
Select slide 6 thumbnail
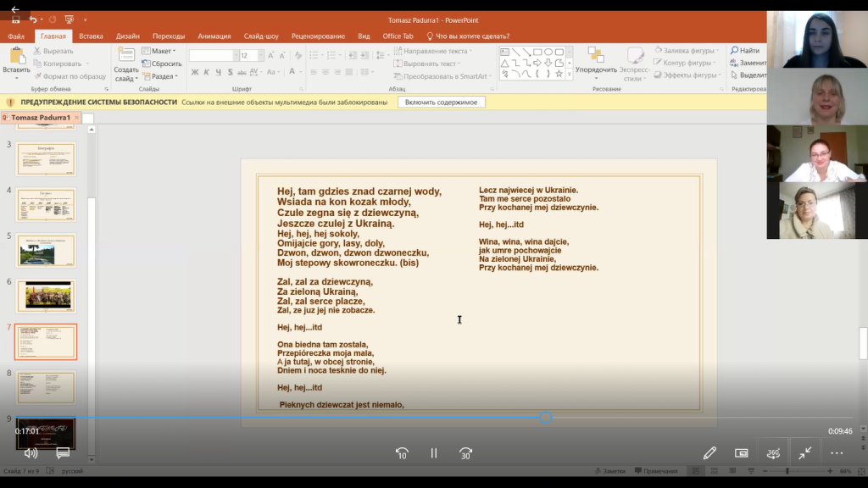tap(46, 296)
